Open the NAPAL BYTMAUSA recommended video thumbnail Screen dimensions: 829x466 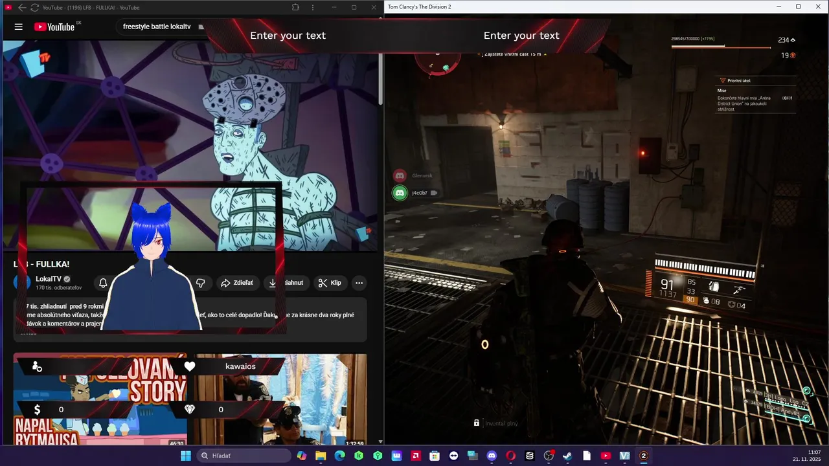click(x=100, y=399)
